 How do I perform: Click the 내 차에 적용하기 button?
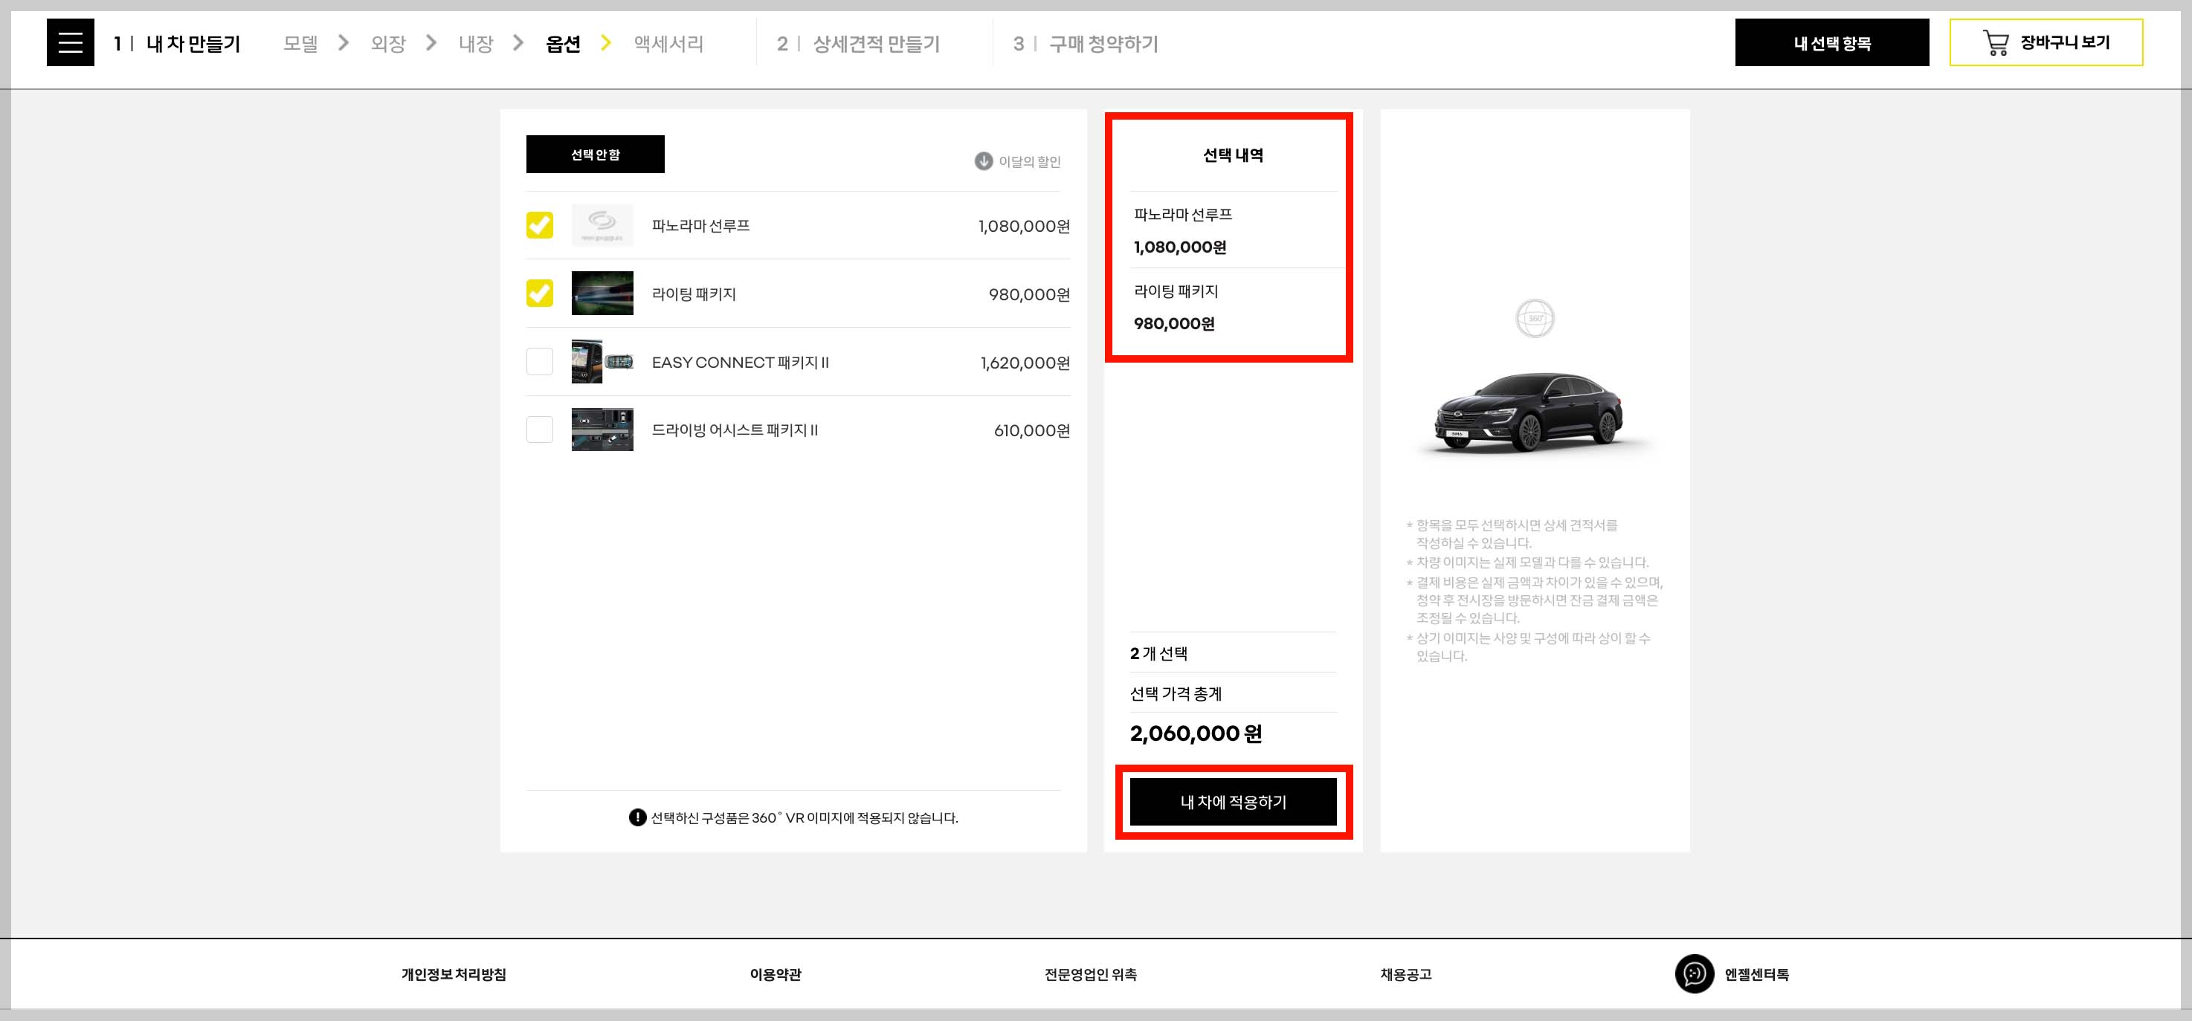(1232, 802)
